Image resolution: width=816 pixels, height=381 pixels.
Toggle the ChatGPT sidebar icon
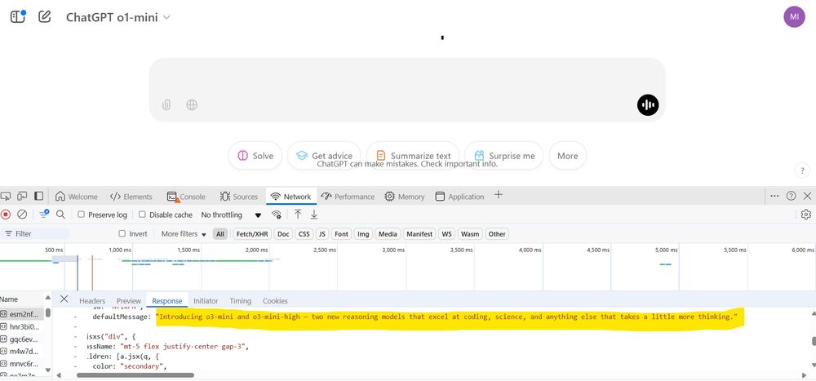tap(18, 16)
